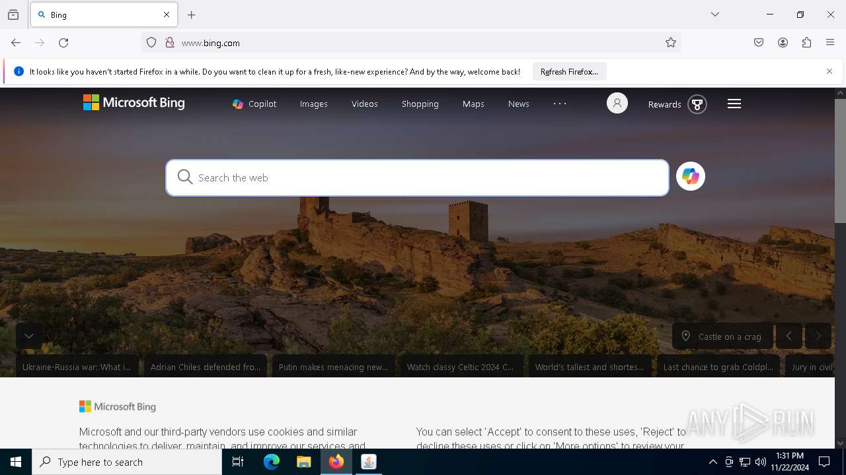Open Copilot chat colorful icon
This screenshot has height=475, width=846.
pyautogui.click(x=691, y=176)
